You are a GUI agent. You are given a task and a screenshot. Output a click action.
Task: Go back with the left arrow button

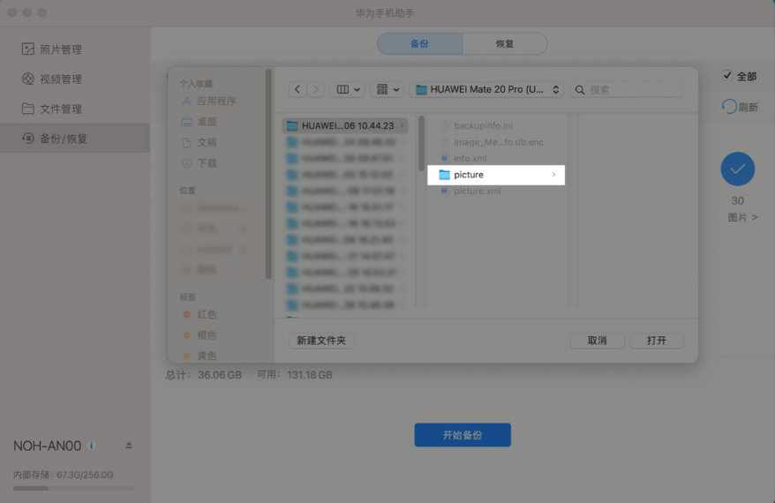(297, 89)
